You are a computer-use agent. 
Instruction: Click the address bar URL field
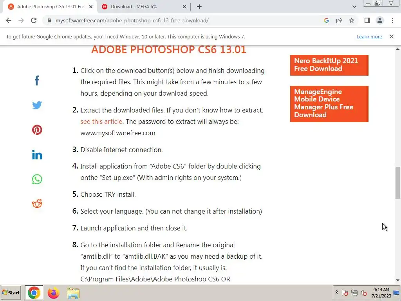[184, 20]
